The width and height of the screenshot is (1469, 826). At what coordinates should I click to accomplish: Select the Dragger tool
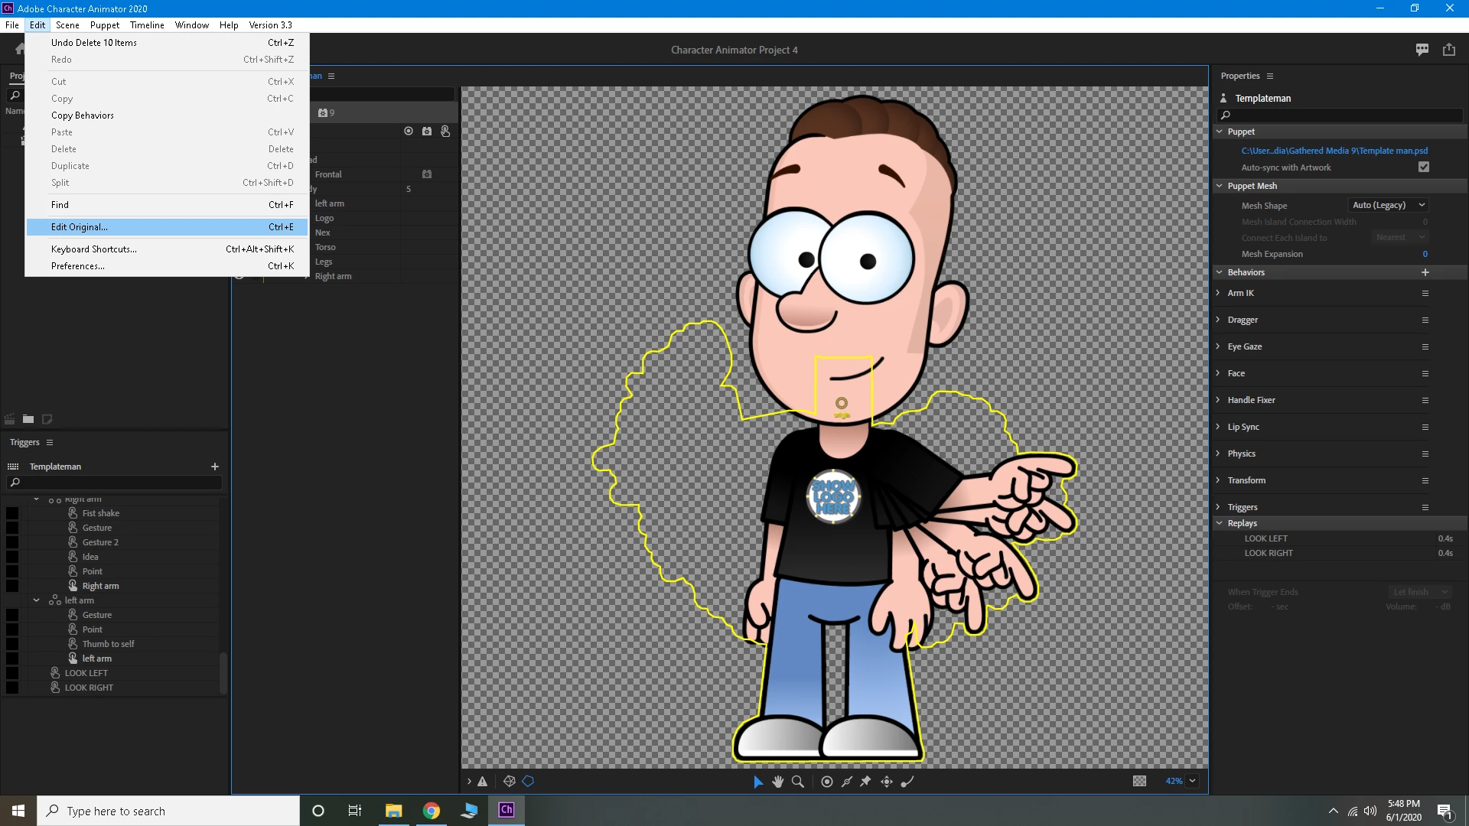click(886, 782)
